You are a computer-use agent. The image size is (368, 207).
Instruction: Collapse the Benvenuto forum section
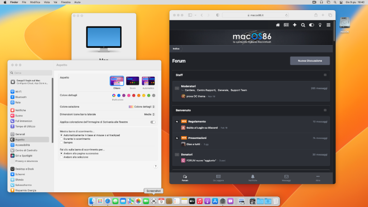(x=325, y=110)
